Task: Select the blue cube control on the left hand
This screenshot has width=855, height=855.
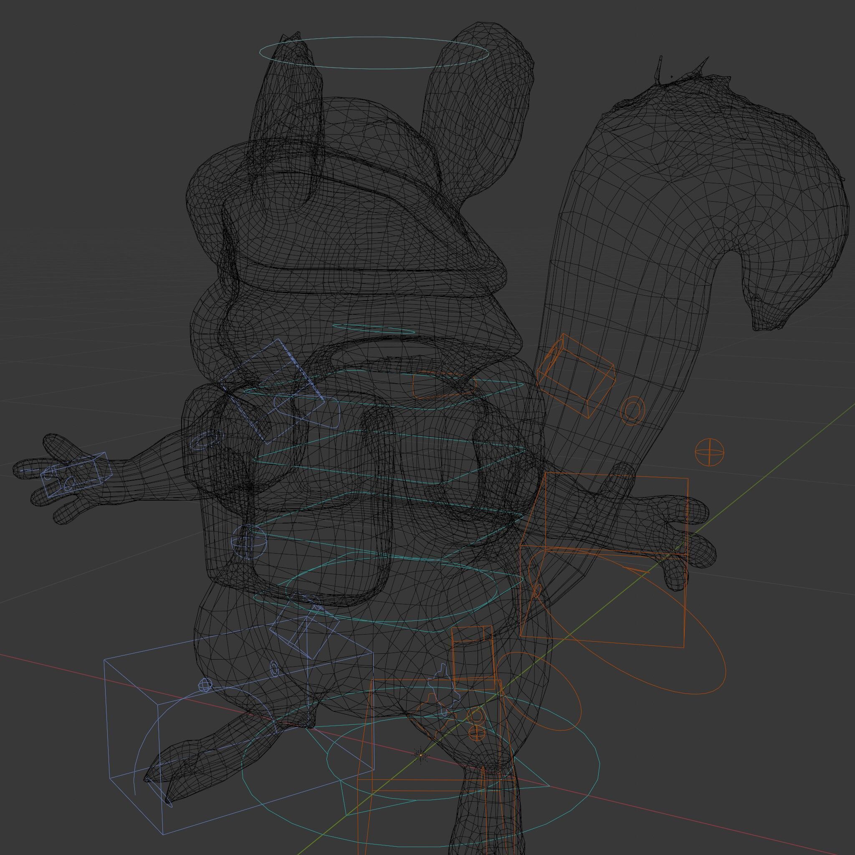Action: click(76, 475)
